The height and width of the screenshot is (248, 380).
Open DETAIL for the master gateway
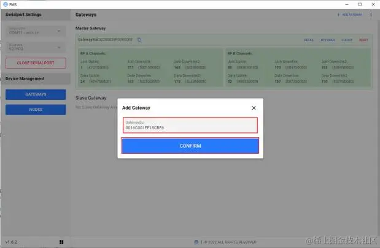309,40
